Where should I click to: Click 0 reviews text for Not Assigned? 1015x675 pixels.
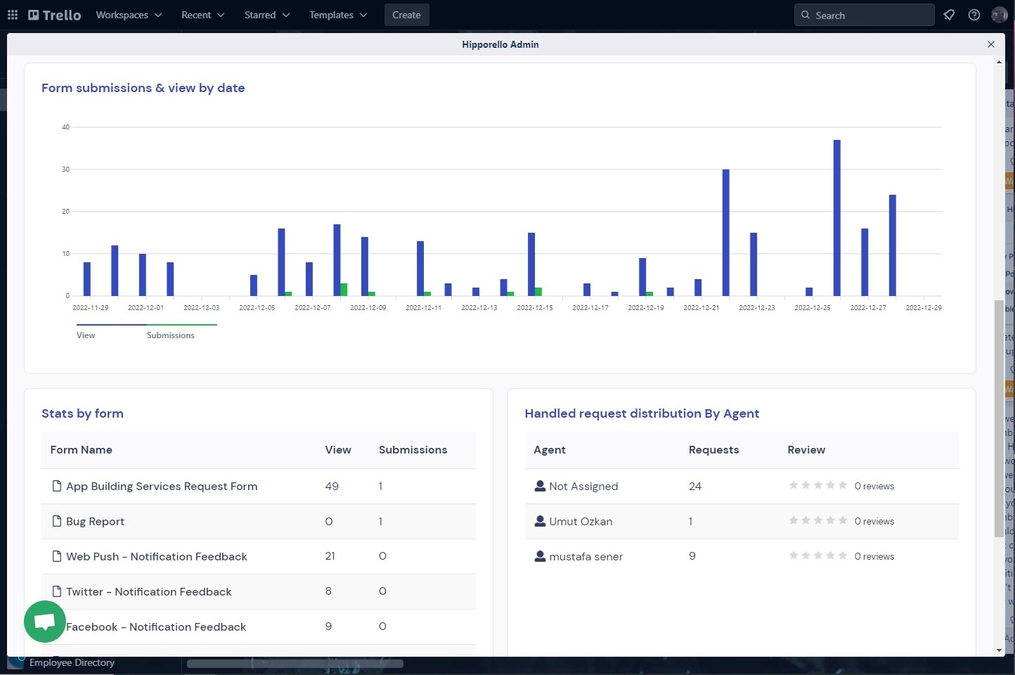[x=874, y=486]
